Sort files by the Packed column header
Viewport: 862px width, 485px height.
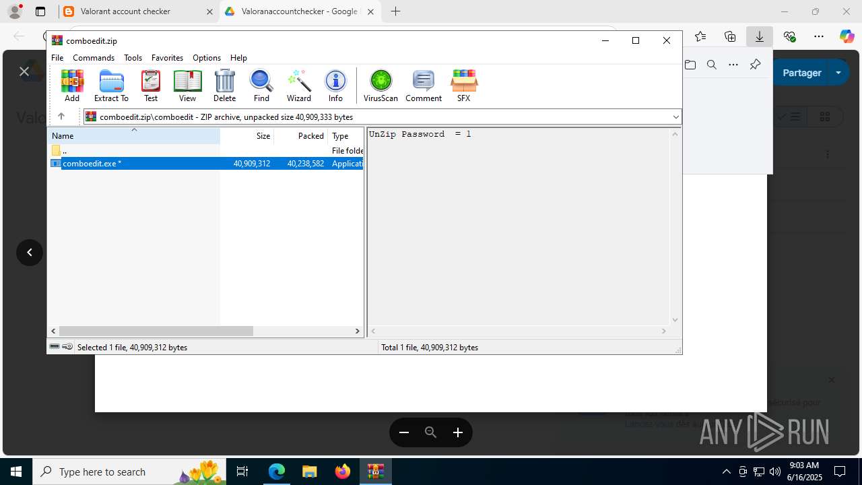[301, 135]
